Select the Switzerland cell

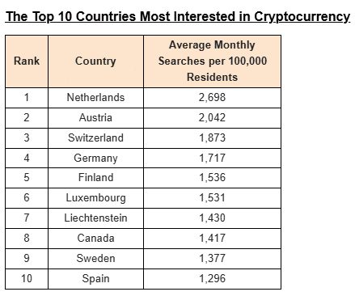click(95, 137)
